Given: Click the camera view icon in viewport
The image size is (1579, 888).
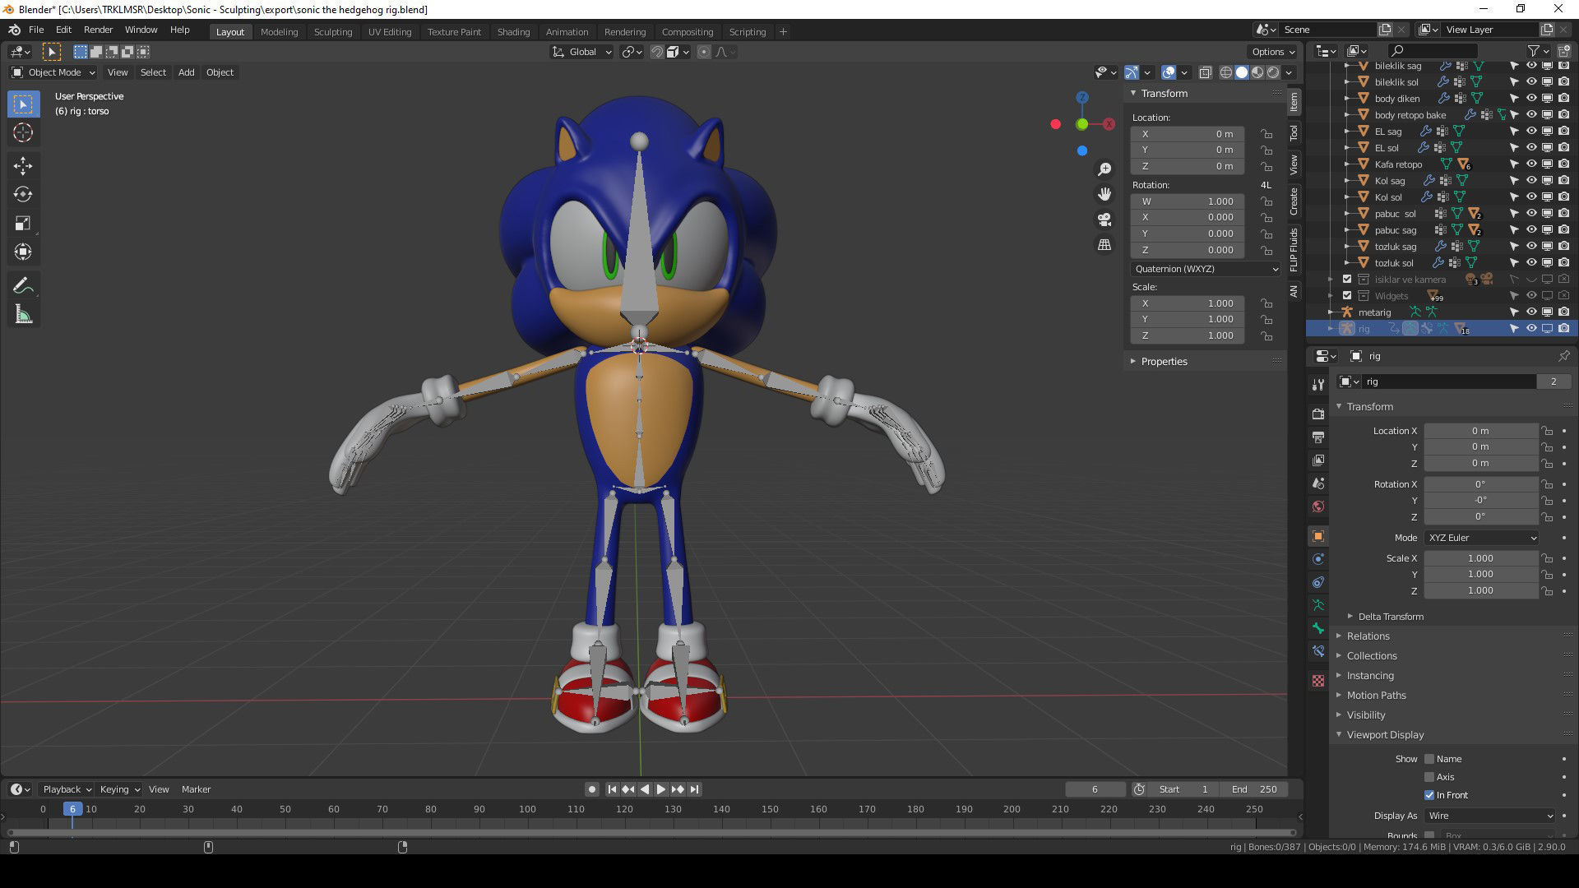Looking at the screenshot, I should coord(1104,220).
